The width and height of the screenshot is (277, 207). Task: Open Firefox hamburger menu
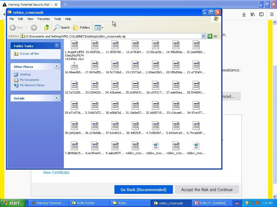tap(272, 15)
